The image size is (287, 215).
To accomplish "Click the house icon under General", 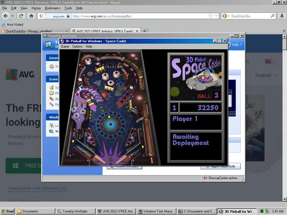I will pyautogui.click(x=52, y=66).
